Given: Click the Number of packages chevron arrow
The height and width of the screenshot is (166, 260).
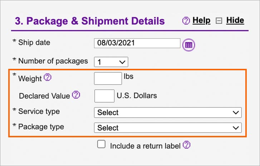Looking at the screenshot, I should 122,62.
